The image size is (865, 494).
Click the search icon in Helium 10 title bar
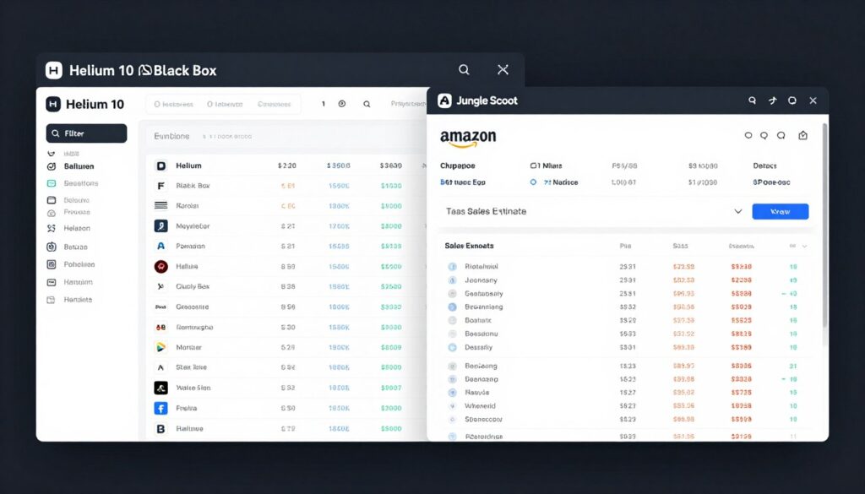pyautogui.click(x=464, y=70)
